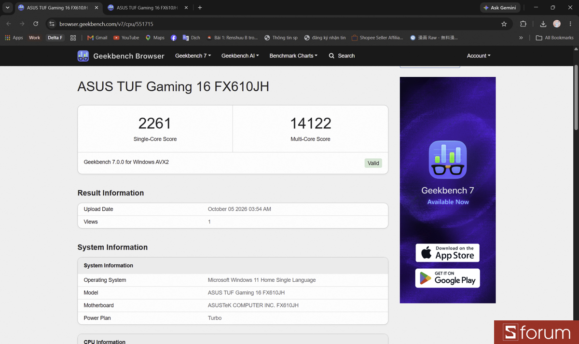Click the Ask Gemini button
579x344 pixels.
tap(500, 8)
